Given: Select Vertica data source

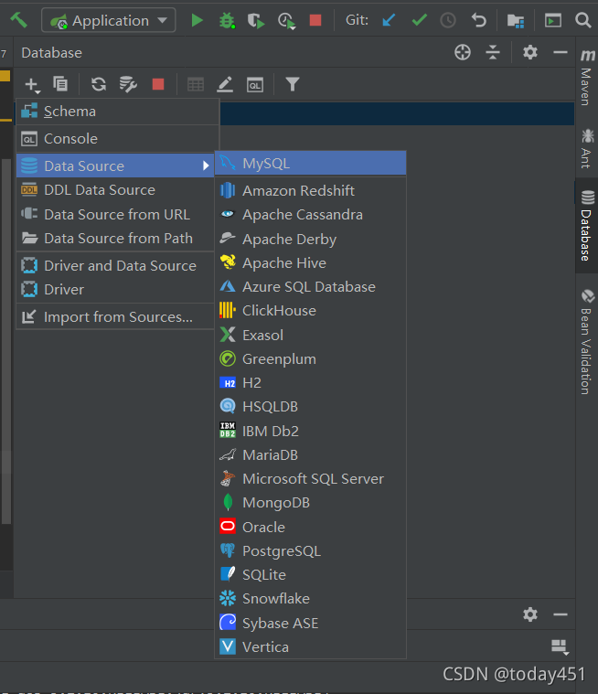Looking at the screenshot, I should 310,647.
